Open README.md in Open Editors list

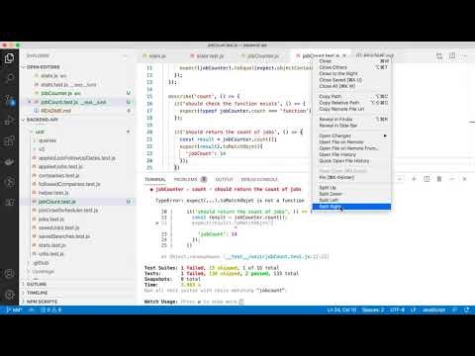[55, 111]
